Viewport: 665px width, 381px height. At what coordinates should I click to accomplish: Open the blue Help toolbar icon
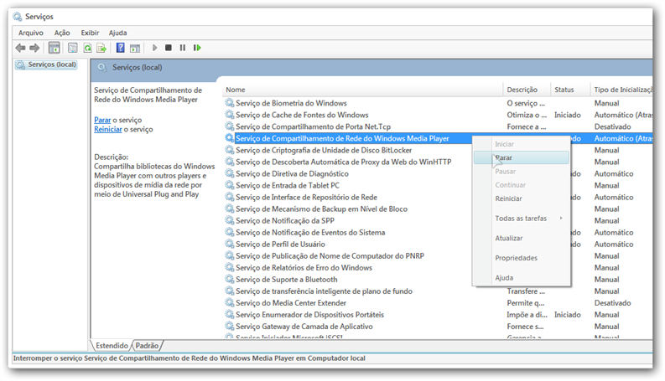pos(121,48)
